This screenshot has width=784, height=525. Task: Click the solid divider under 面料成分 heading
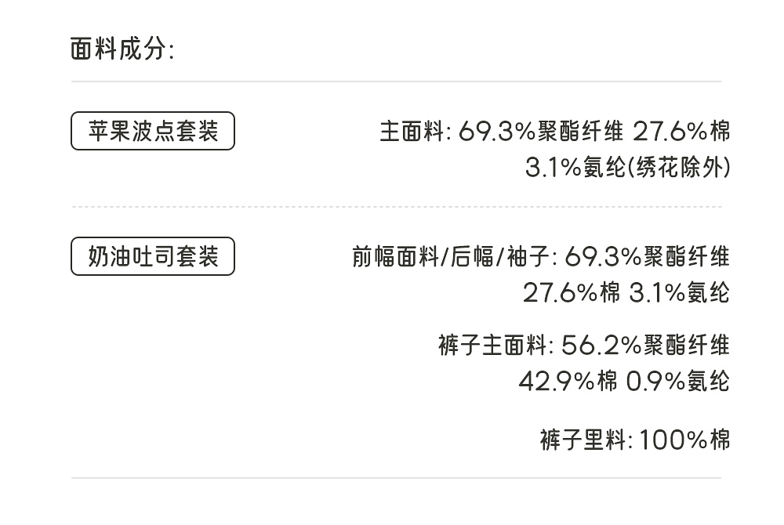396,81
